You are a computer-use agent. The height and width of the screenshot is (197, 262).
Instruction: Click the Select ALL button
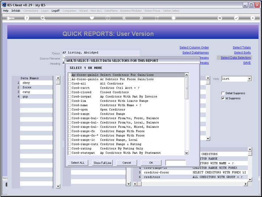(78, 163)
